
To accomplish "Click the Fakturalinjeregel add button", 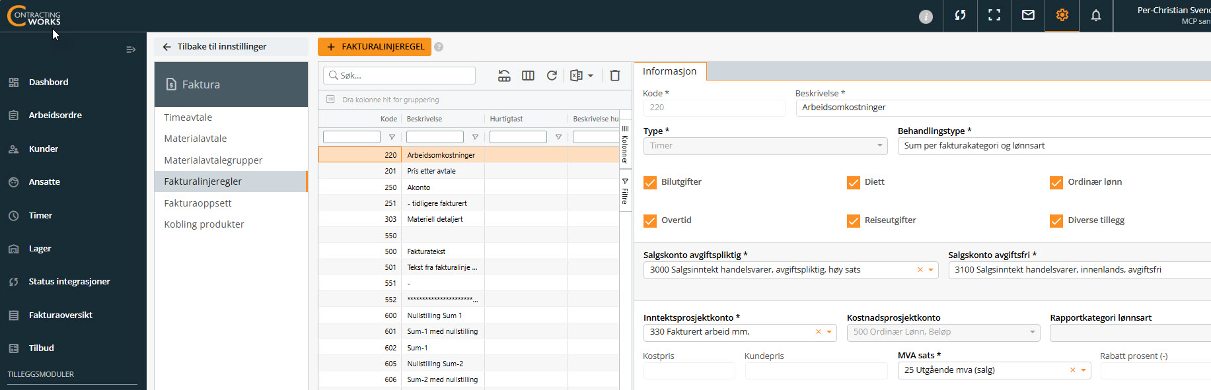I will pos(375,47).
